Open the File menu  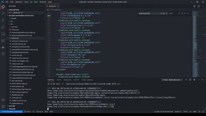(x=7, y=2)
